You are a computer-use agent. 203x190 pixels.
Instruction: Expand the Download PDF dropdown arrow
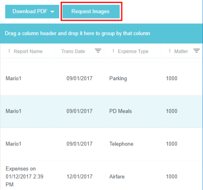(52, 12)
